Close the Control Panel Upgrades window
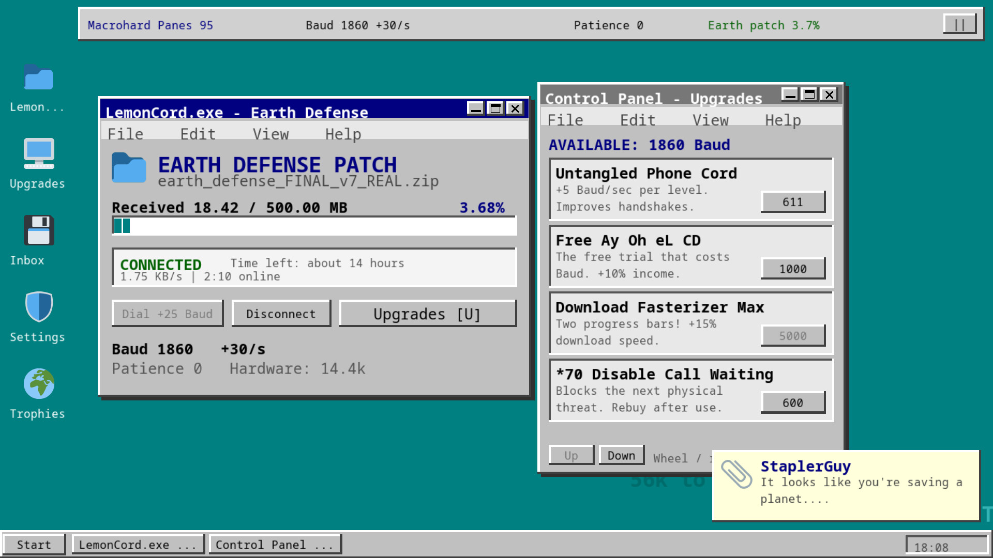The height and width of the screenshot is (558, 993). 829,94
